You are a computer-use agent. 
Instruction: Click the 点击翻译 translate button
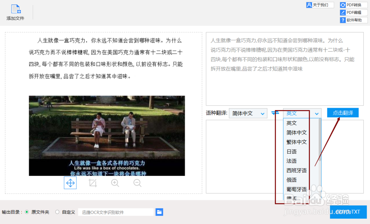(343, 113)
